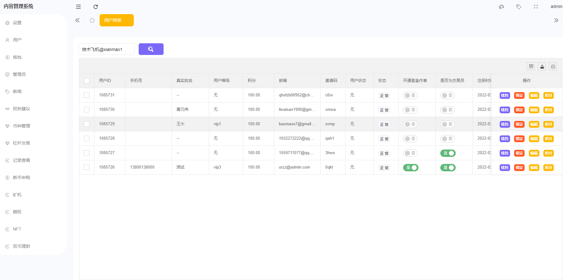Export table data icon

click(x=542, y=66)
